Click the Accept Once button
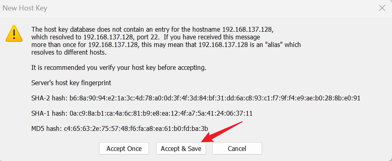The height and width of the screenshot is (161, 392). [x=124, y=149]
